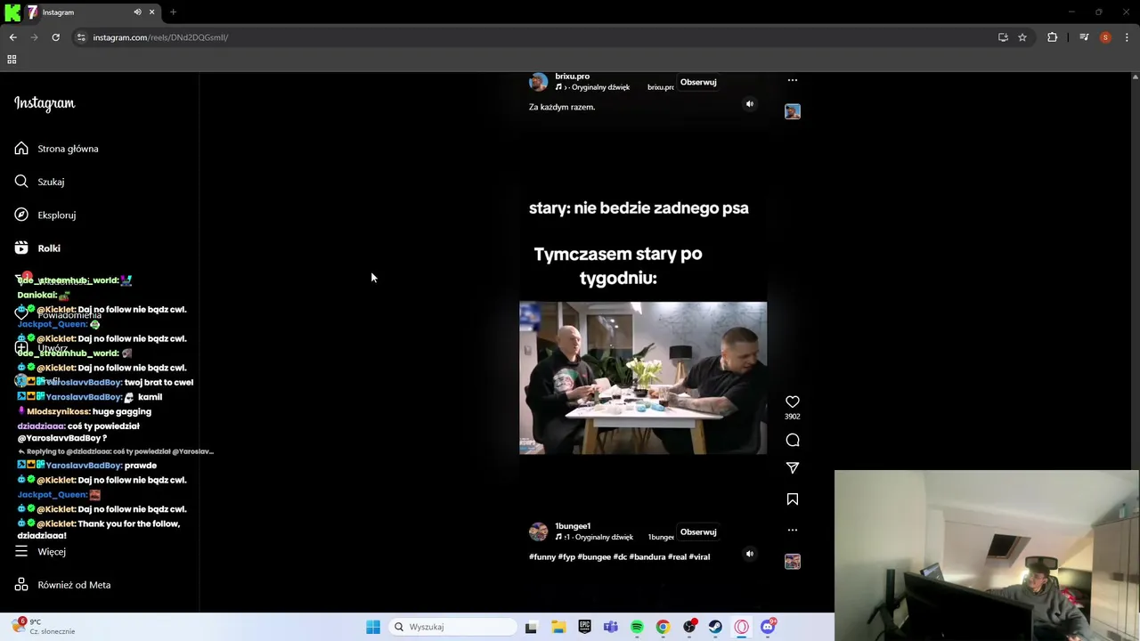The width and height of the screenshot is (1140, 641).
Task: Click the #fyp hashtag
Action: click(566, 557)
